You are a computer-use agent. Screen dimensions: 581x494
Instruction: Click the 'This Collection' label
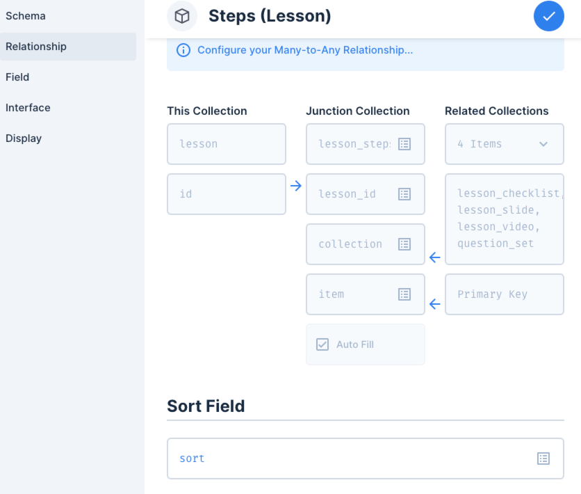207,111
